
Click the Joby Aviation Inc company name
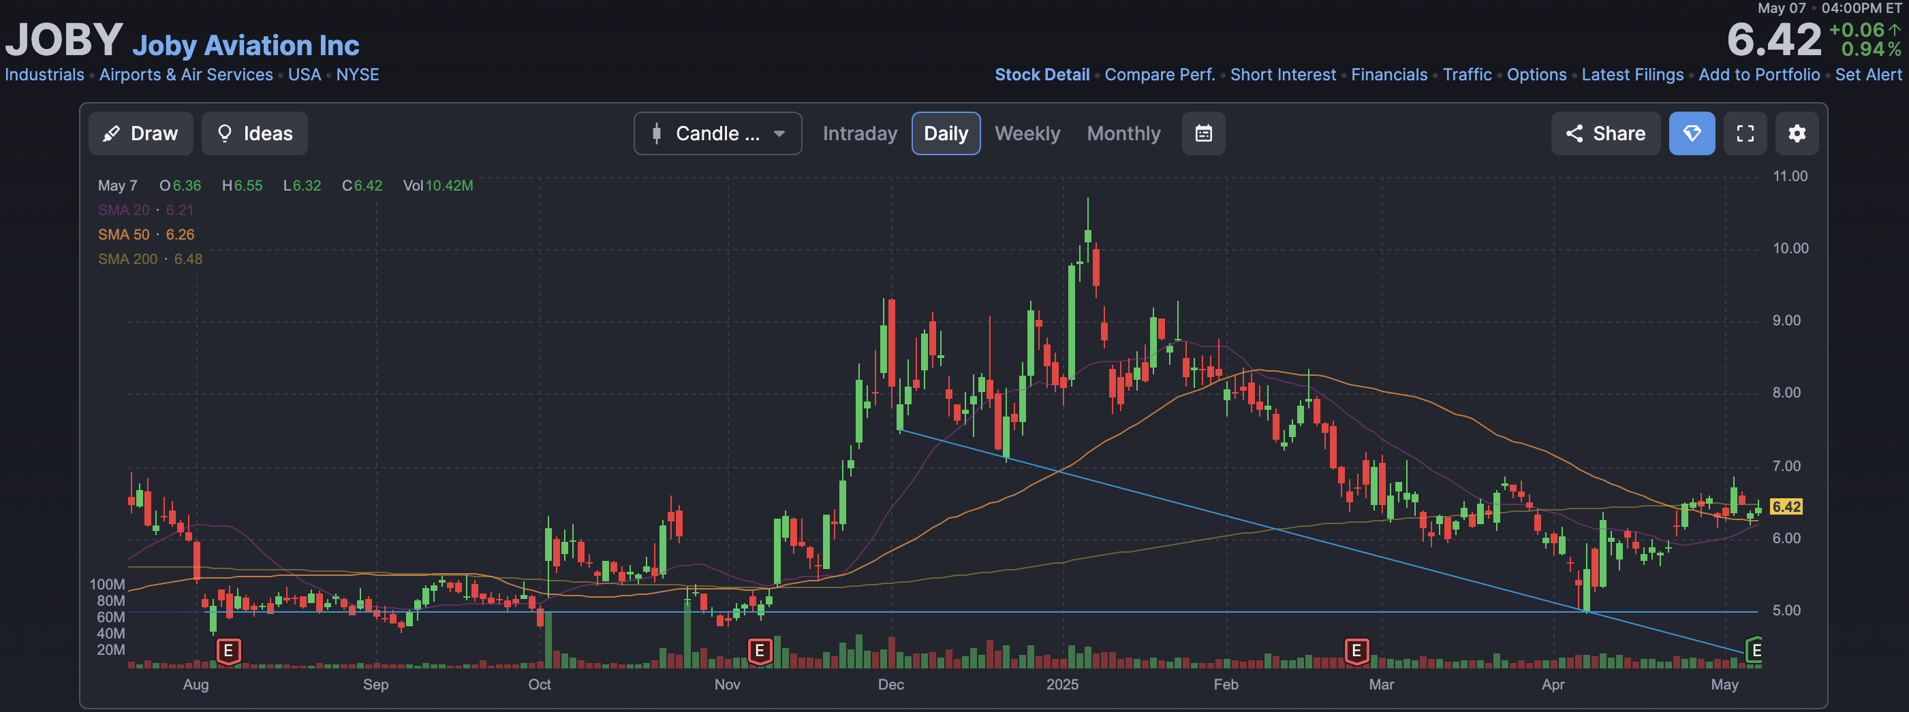pyautogui.click(x=245, y=45)
